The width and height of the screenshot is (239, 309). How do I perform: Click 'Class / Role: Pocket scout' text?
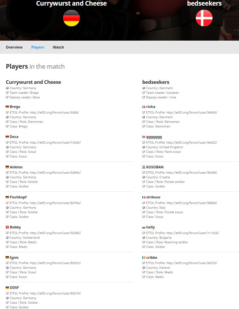coord(164,212)
